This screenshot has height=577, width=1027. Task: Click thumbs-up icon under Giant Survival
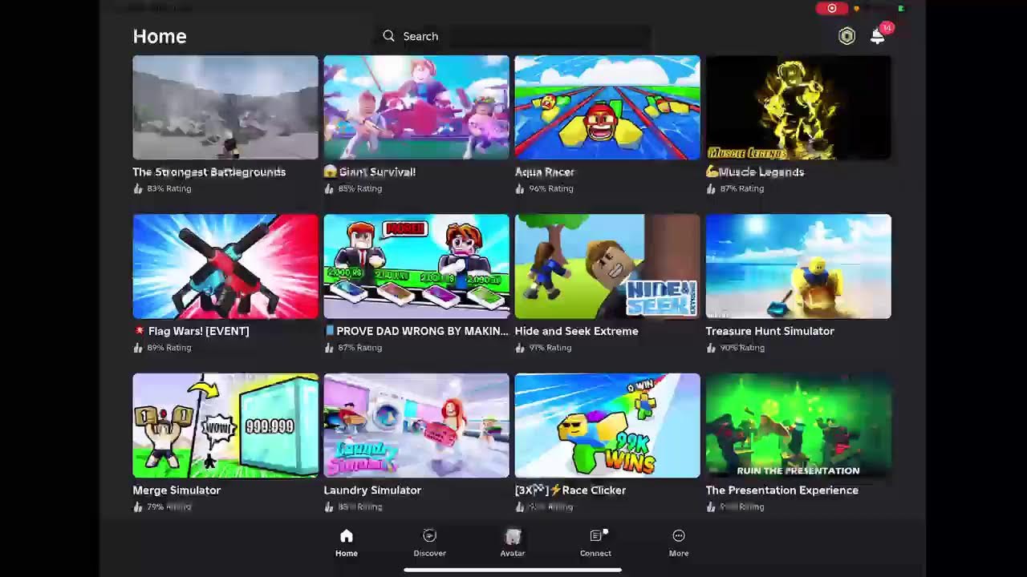pyautogui.click(x=329, y=188)
